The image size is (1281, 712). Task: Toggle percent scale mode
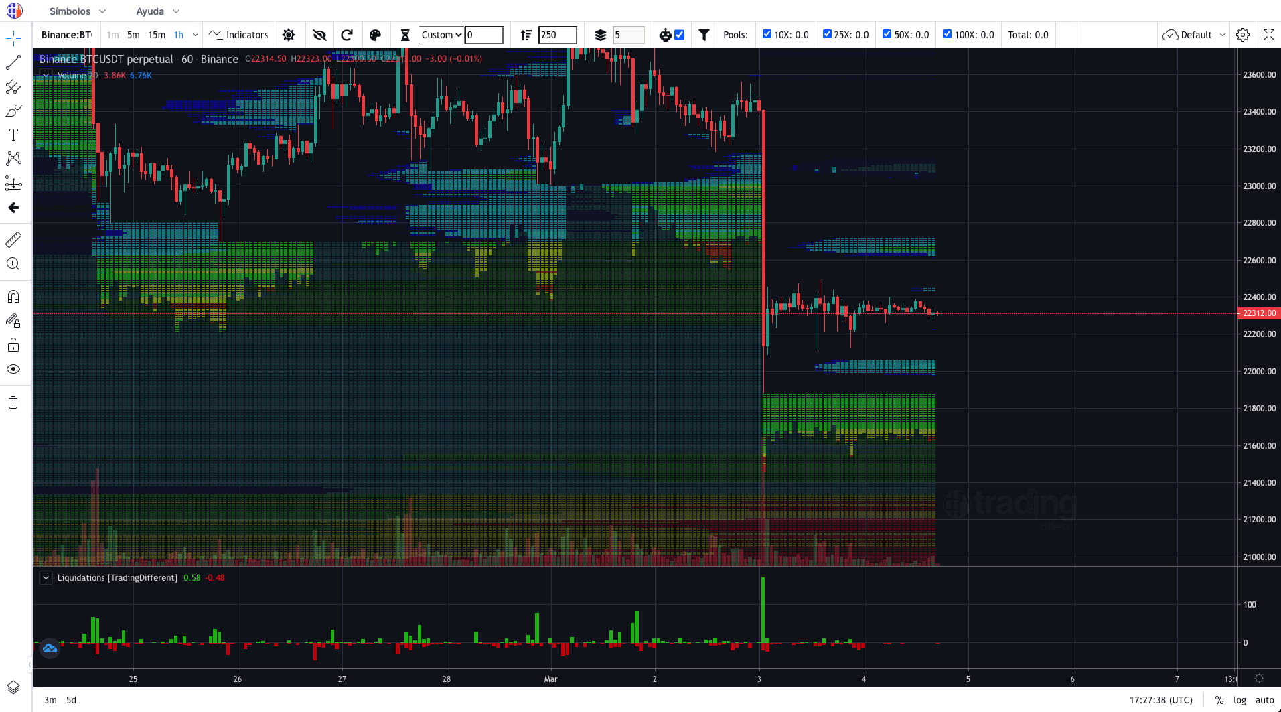pyautogui.click(x=1219, y=700)
